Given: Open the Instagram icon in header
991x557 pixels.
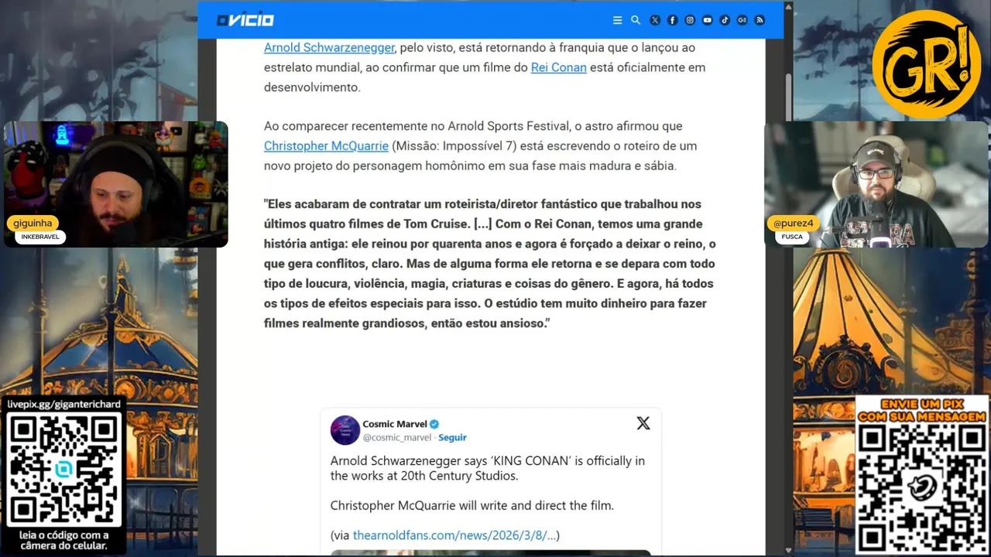Looking at the screenshot, I should (690, 20).
